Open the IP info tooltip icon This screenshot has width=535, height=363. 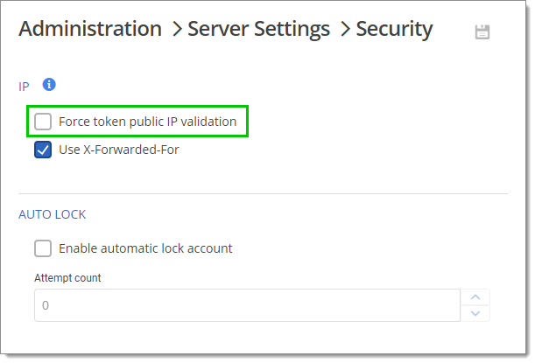coord(49,84)
